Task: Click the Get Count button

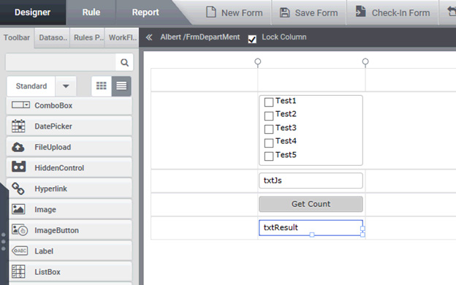Action: (x=311, y=204)
